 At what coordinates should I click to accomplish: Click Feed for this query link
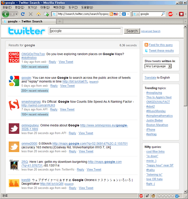coord(161,45)
